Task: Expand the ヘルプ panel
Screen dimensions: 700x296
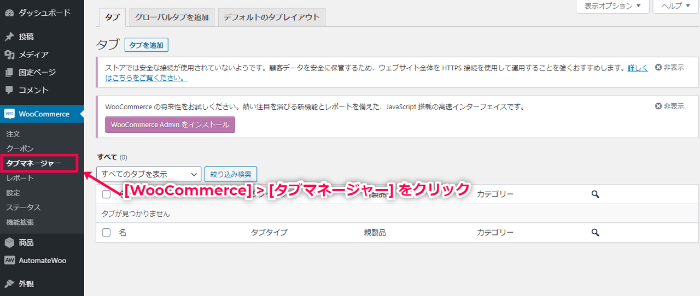Action: click(x=675, y=6)
